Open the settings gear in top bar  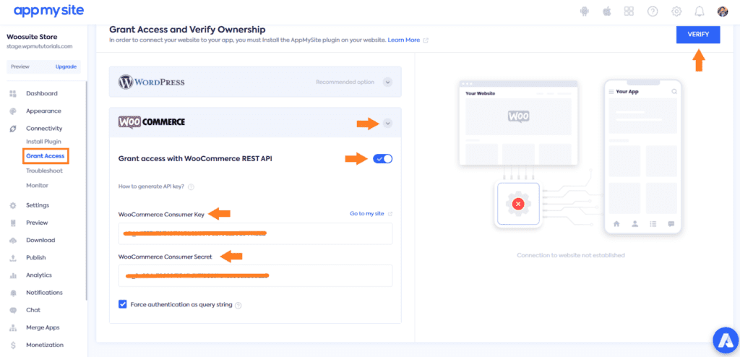pos(676,12)
